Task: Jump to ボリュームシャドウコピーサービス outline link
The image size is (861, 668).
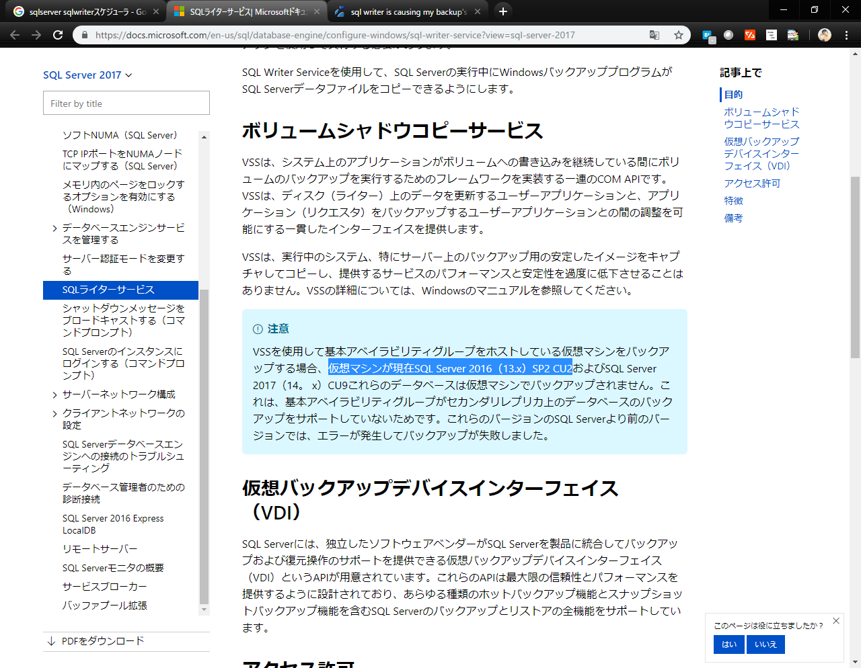Action: point(761,118)
